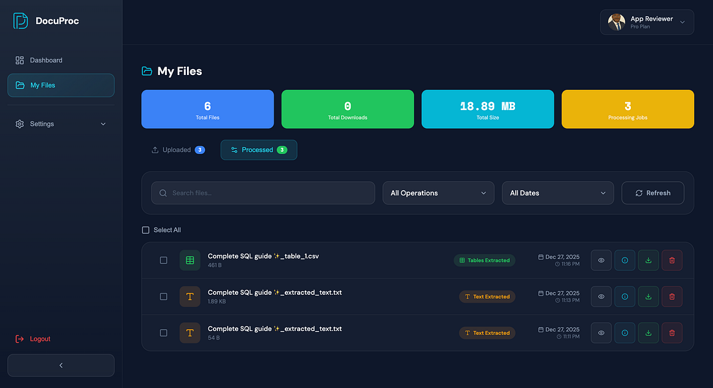The image size is (713, 388).
Task: Click the file name ending _table_1.csv
Action: 263,256
